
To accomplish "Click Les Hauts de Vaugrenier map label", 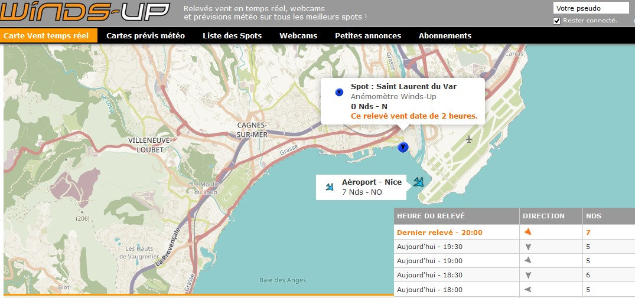I will pos(140,253).
